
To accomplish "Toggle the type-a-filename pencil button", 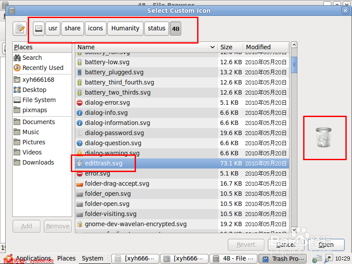I will pos(20,29).
